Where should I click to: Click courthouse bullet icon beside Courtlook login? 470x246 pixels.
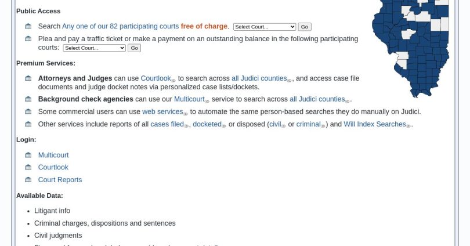28,167
